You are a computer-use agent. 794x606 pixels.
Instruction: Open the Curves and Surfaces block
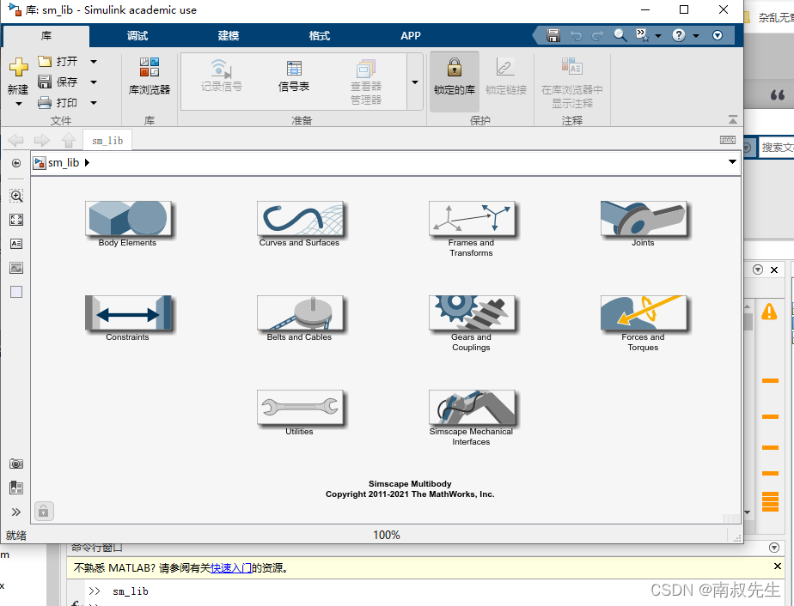[300, 219]
